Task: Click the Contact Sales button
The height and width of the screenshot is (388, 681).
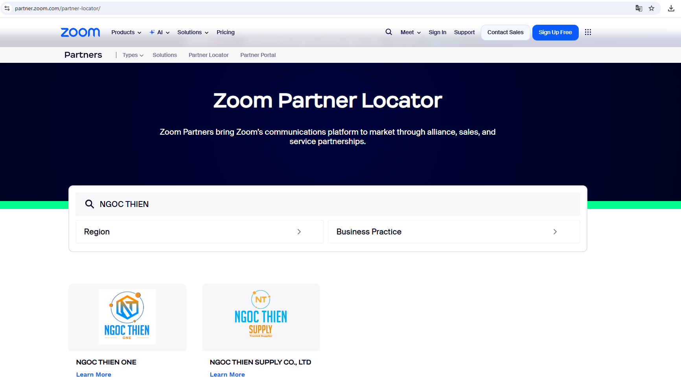Action: 505,32
